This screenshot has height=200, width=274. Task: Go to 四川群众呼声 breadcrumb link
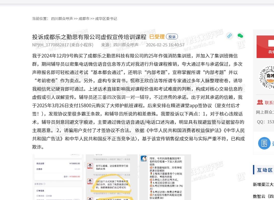(62, 19)
